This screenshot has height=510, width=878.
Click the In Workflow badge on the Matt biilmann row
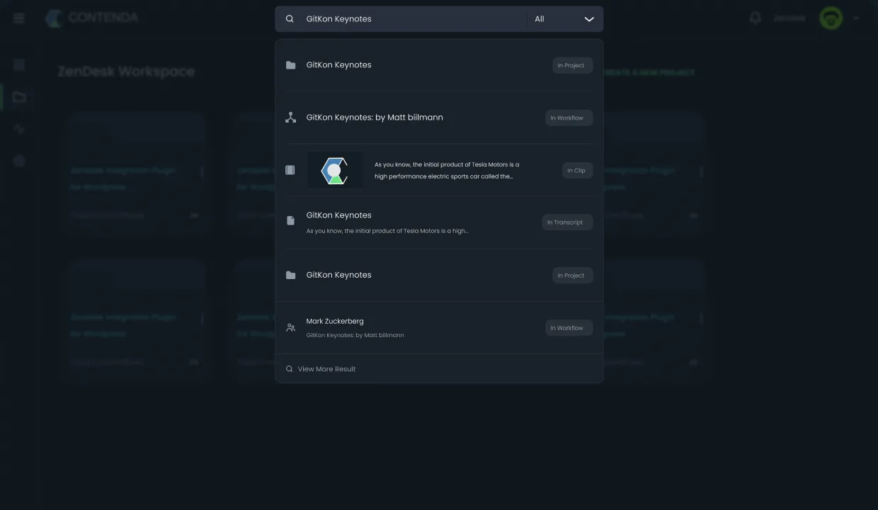pos(569,118)
